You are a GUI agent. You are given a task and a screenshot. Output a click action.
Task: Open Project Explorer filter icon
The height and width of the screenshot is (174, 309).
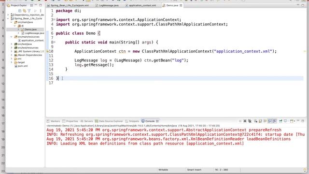tap(29, 11)
